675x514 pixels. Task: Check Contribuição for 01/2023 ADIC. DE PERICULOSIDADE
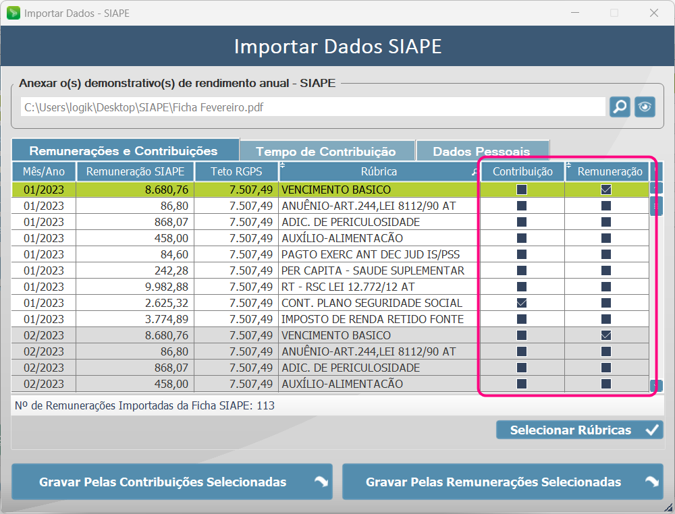click(x=522, y=222)
